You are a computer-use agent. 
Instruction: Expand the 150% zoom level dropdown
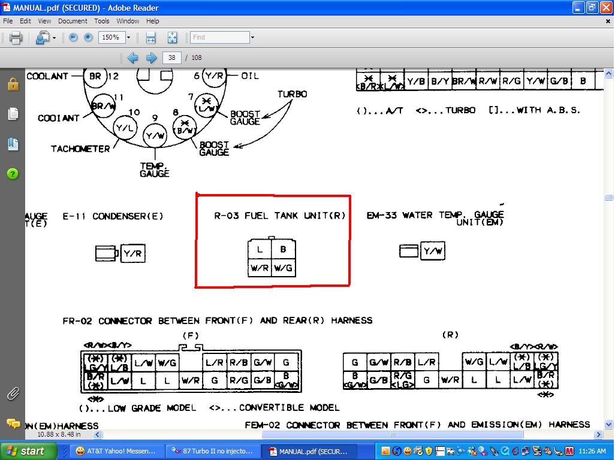click(x=128, y=38)
